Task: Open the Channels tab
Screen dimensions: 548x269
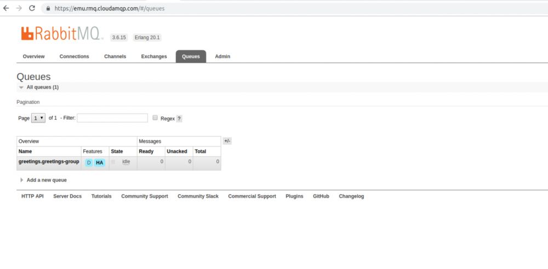Action: point(115,56)
